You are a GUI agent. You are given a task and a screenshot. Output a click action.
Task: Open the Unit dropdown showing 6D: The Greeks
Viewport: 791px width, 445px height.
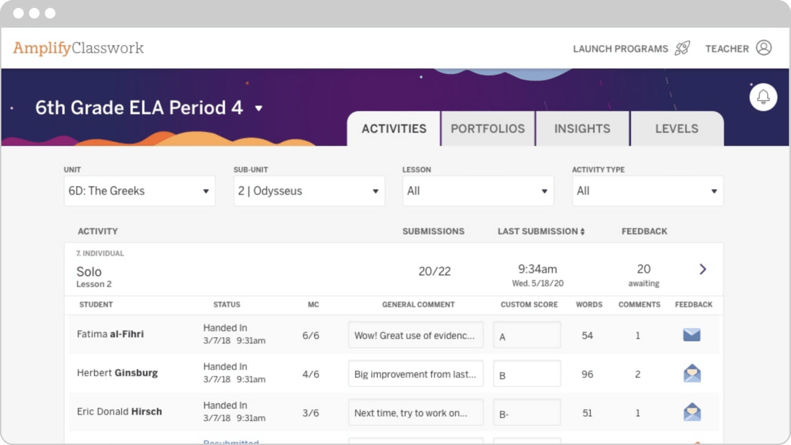(139, 191)
